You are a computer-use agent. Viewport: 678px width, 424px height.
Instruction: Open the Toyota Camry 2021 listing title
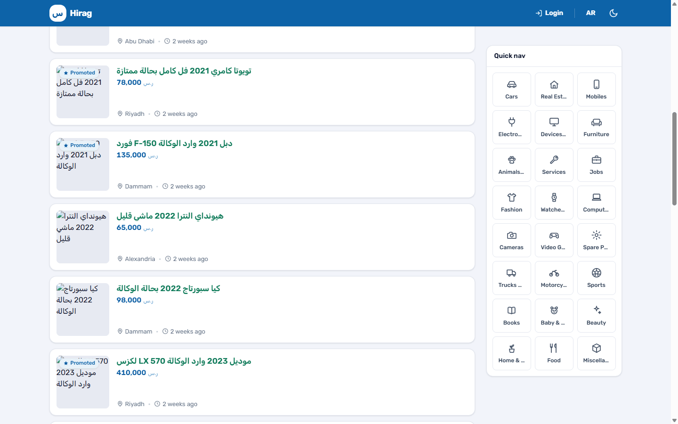point(184,71)
